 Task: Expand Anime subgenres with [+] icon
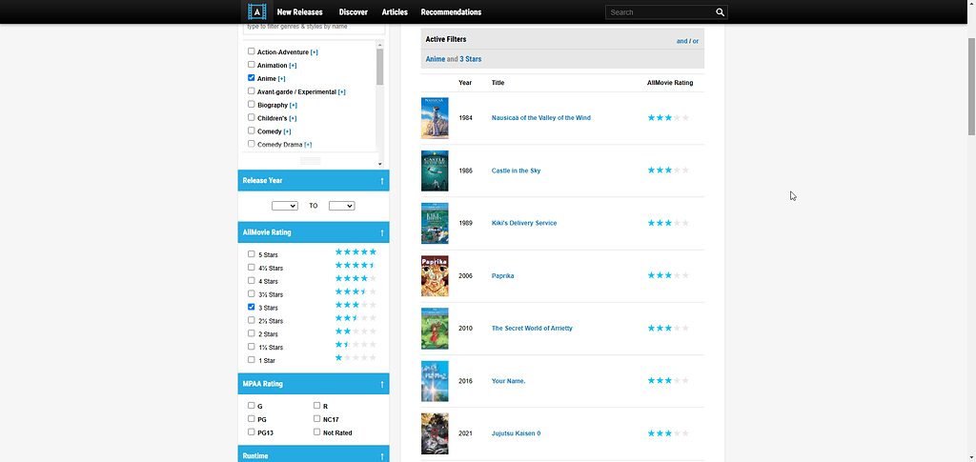(x=282, y=79)
